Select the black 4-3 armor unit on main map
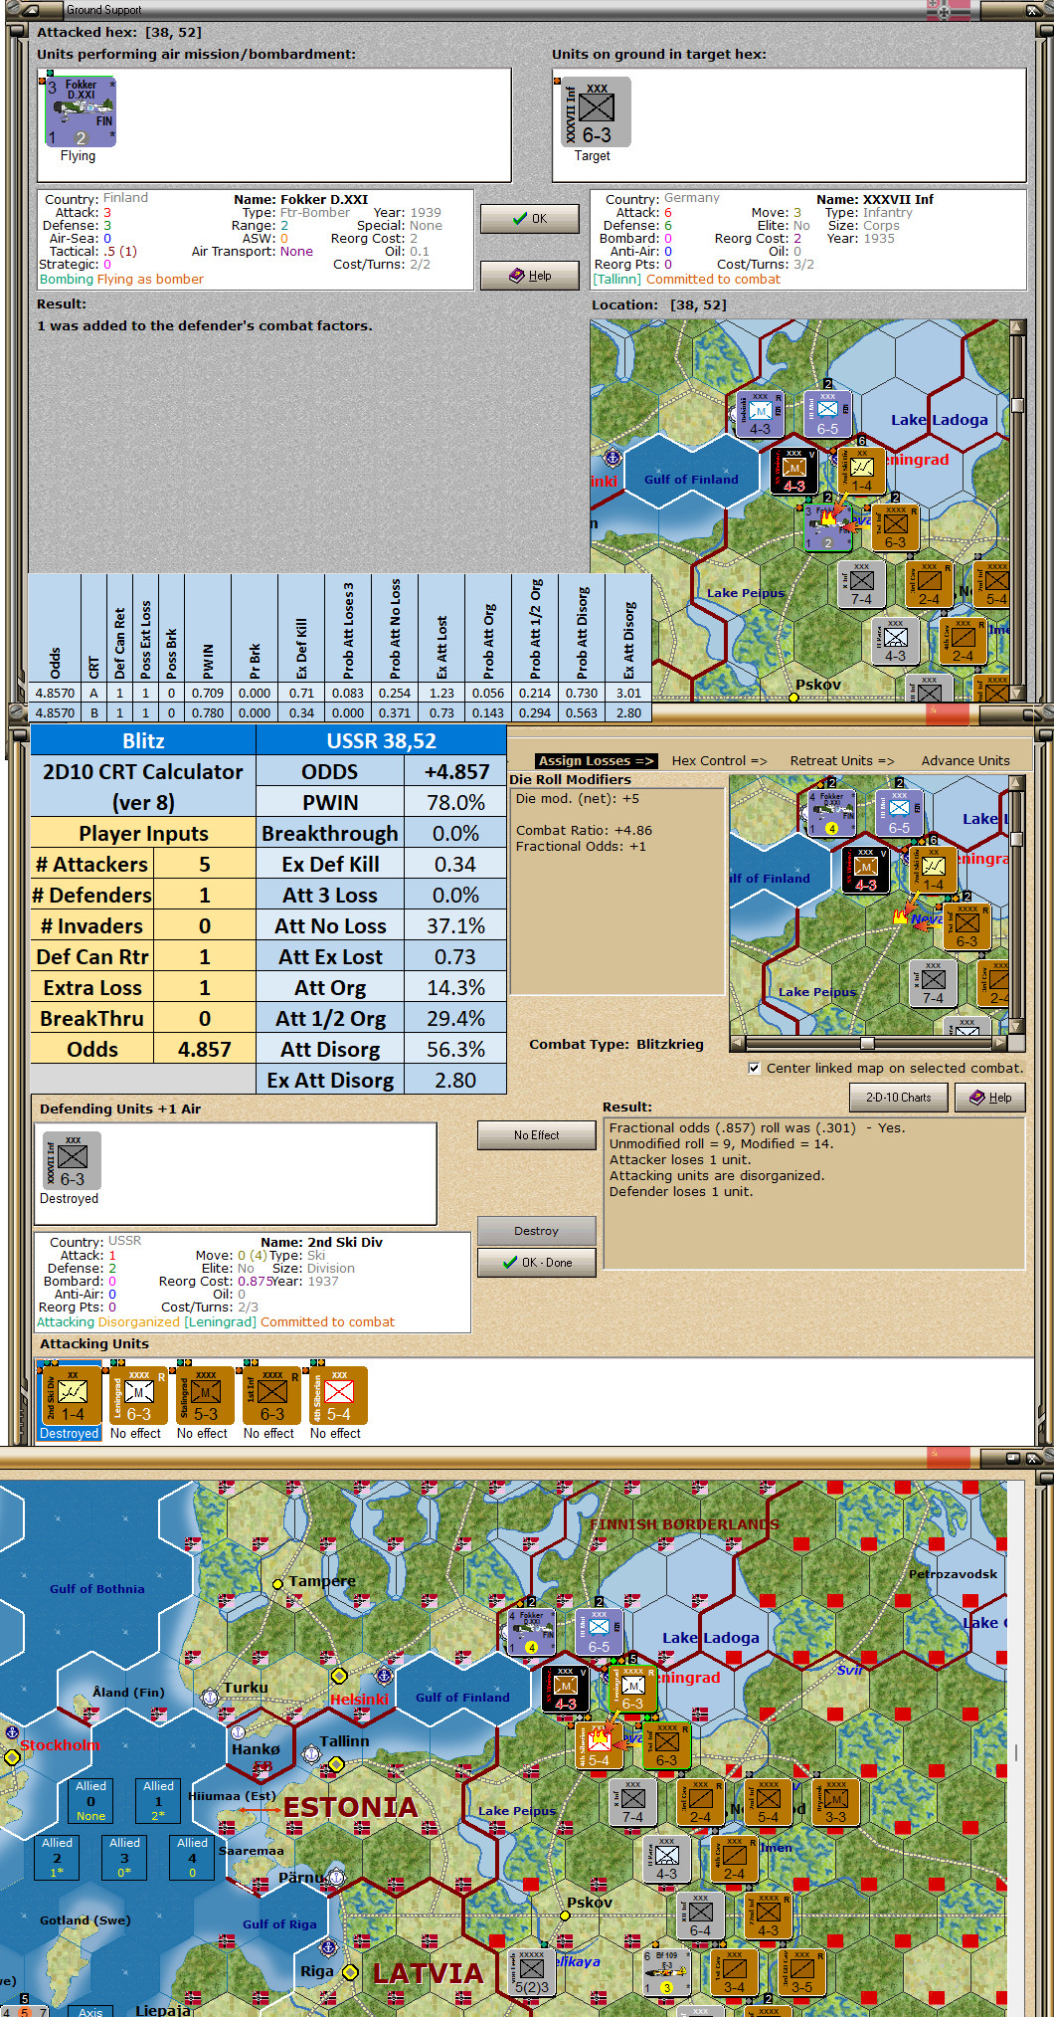Screen dimensions: 1054x2017 [566, 1689]
